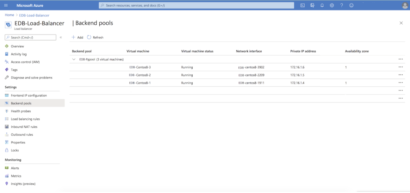This screenshot has width=410, height=193.
Task: Click the Frontend IP configuration icon
Action: coord(7,95)
